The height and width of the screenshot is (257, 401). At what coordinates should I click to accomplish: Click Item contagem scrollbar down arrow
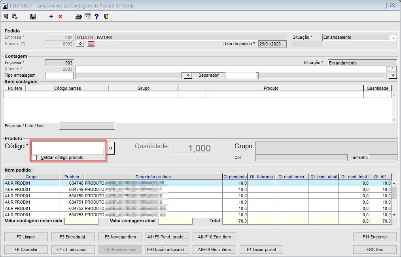coord(394,120)
